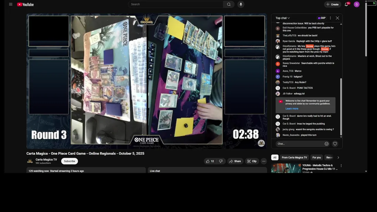Share the video

pos(235,161)
